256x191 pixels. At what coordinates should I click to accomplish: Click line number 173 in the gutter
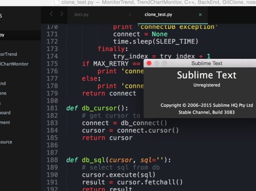[52, 49]
